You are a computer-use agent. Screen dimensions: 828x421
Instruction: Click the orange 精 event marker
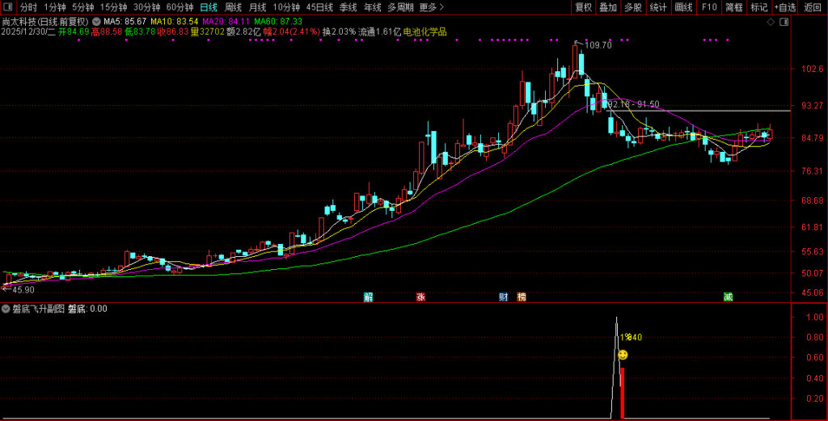click(522, 297)
